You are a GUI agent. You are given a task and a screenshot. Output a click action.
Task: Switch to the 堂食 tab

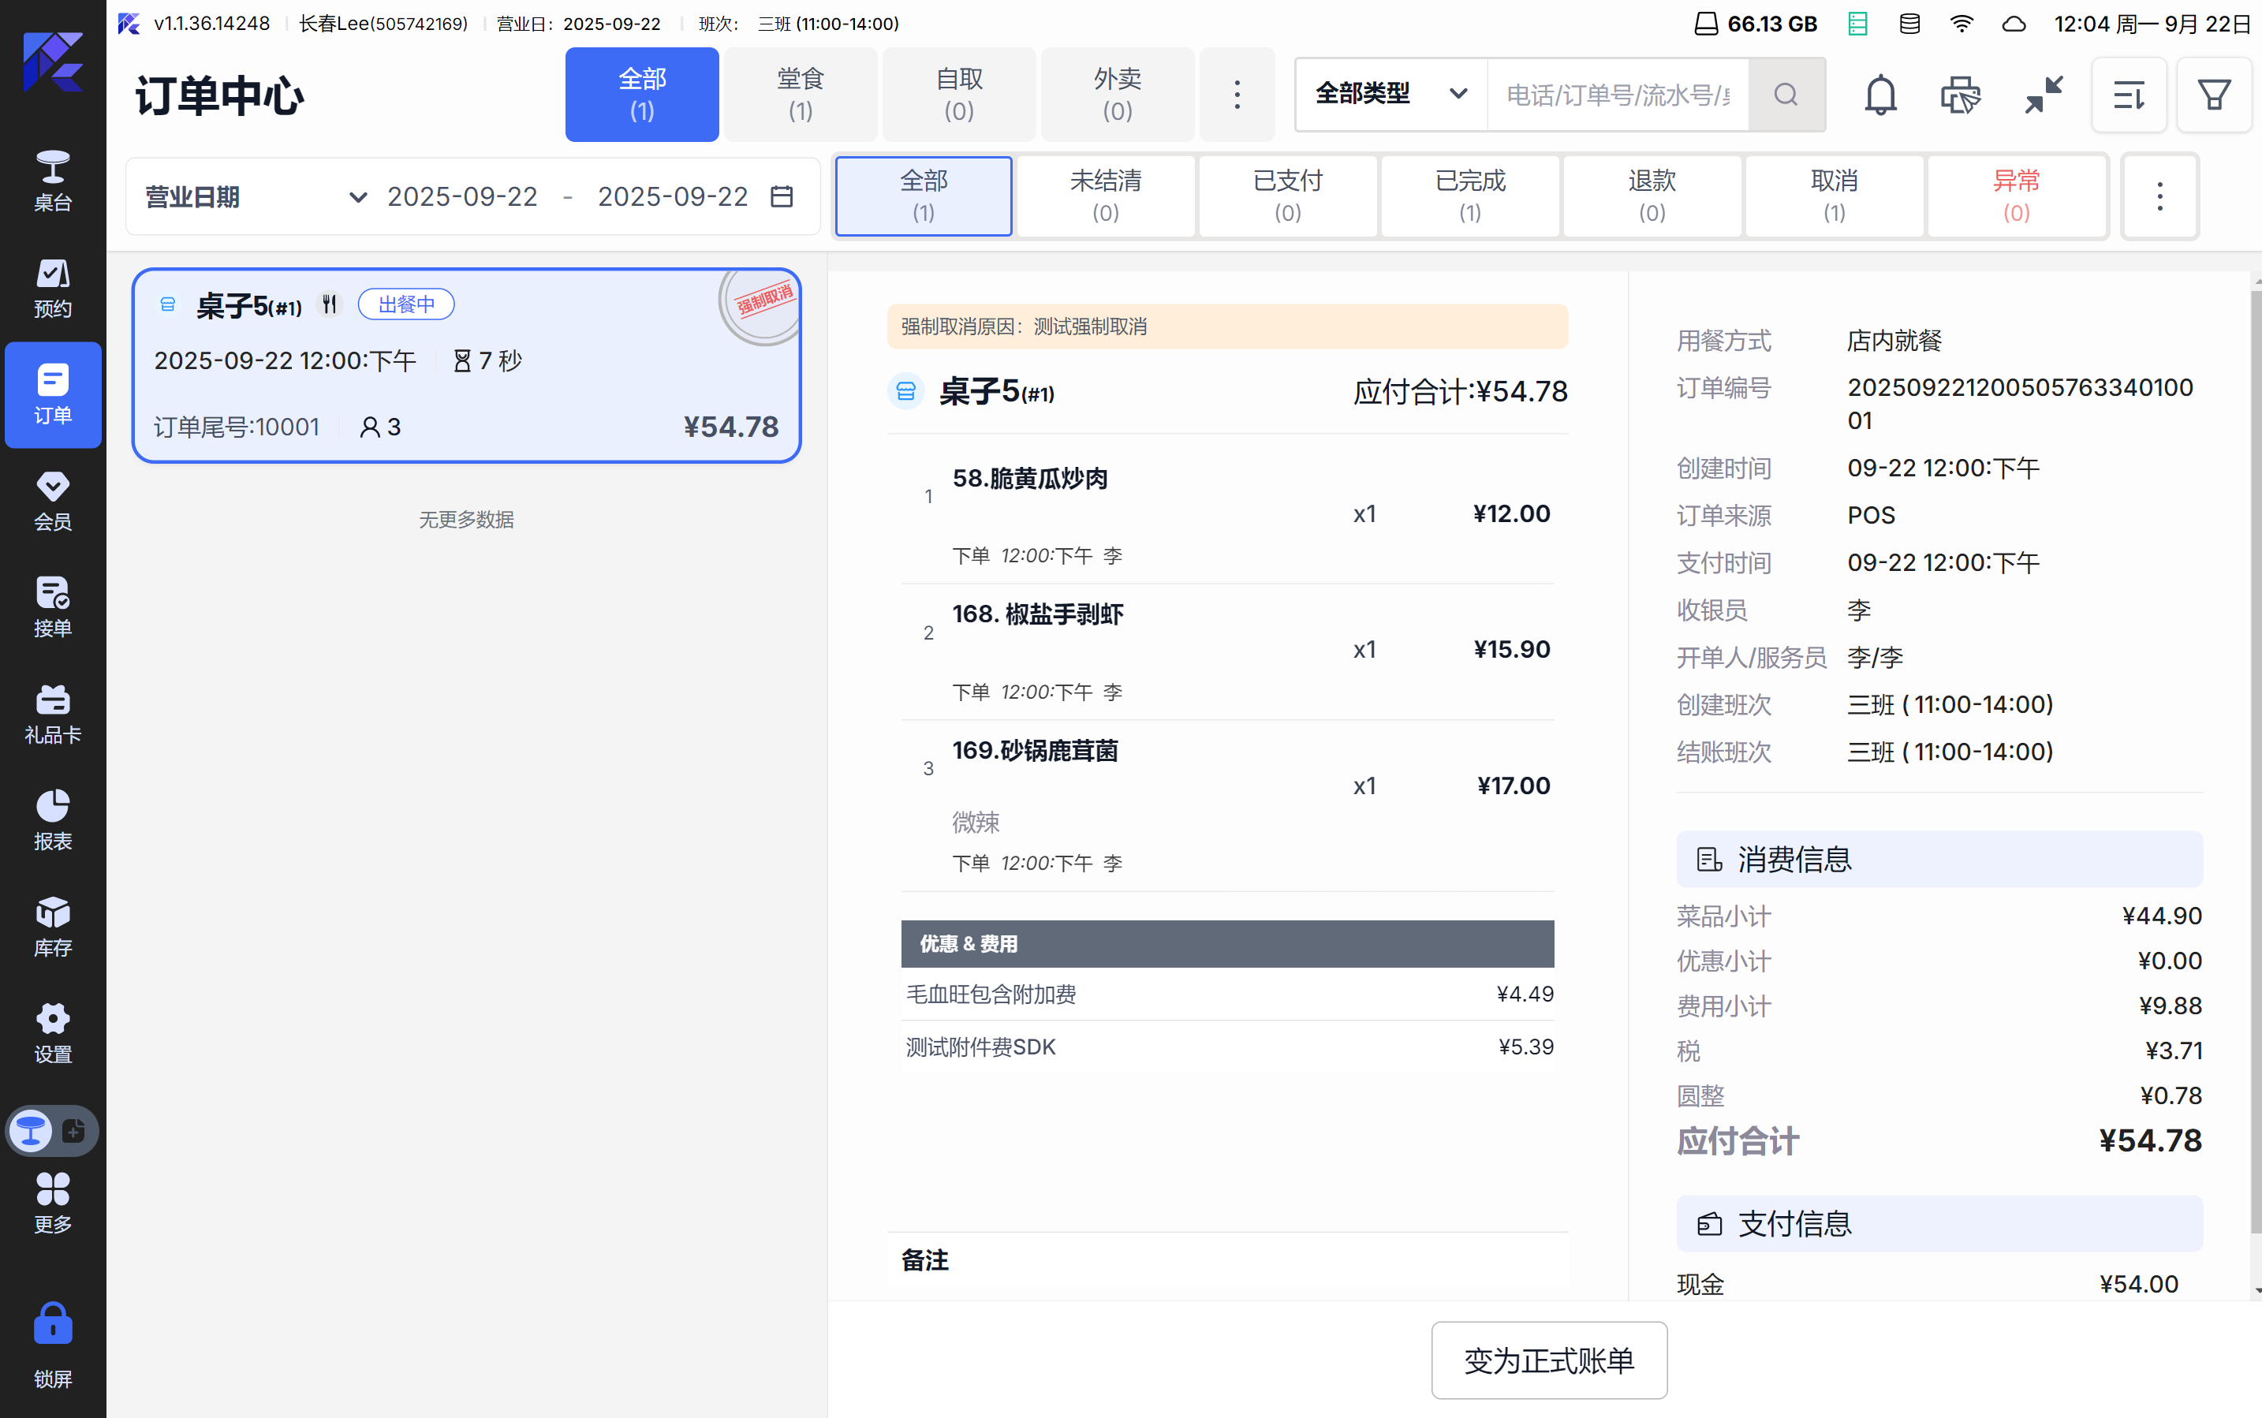[x=800, y=95]
